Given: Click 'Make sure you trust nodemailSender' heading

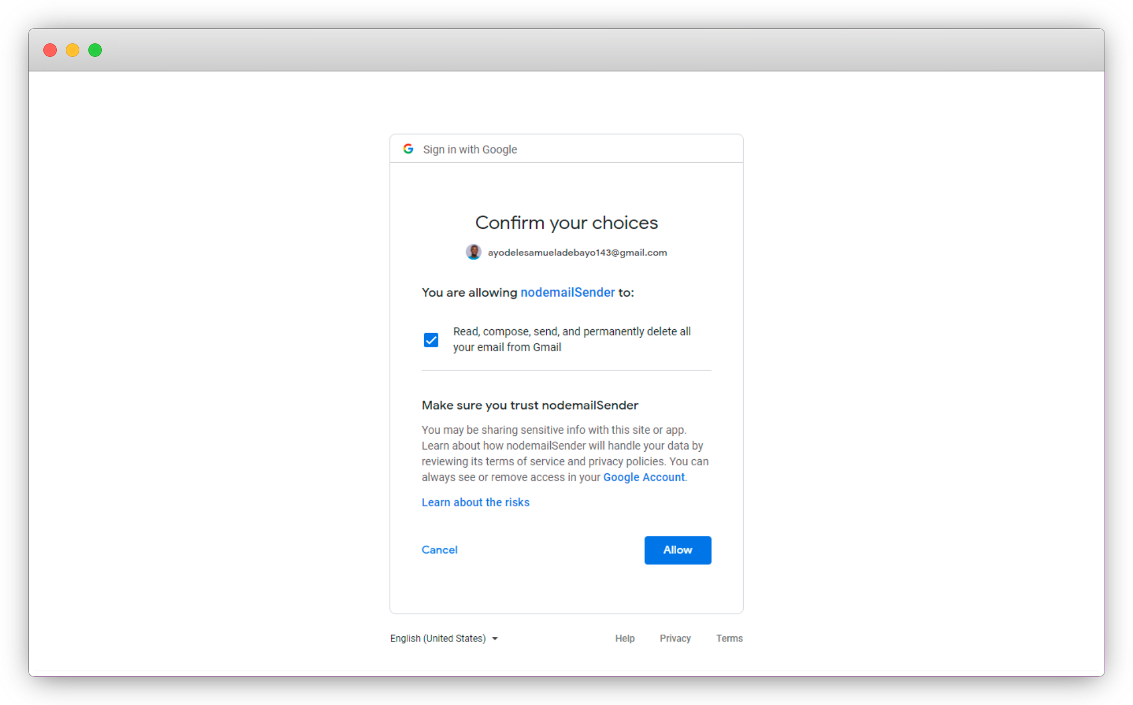Looking at the screenshot, I should [530, 405].
